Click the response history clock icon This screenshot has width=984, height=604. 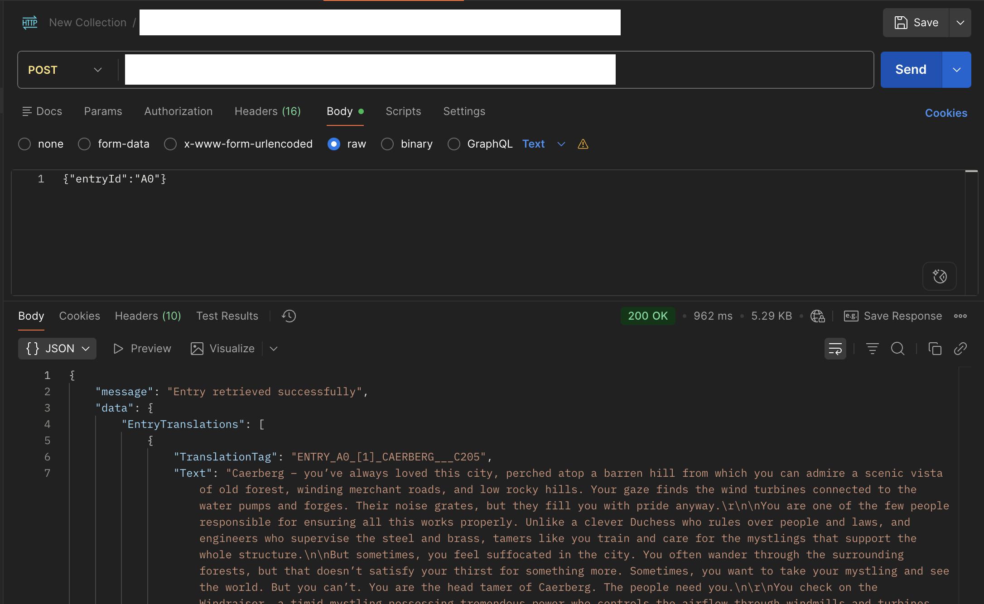point(289,316)
